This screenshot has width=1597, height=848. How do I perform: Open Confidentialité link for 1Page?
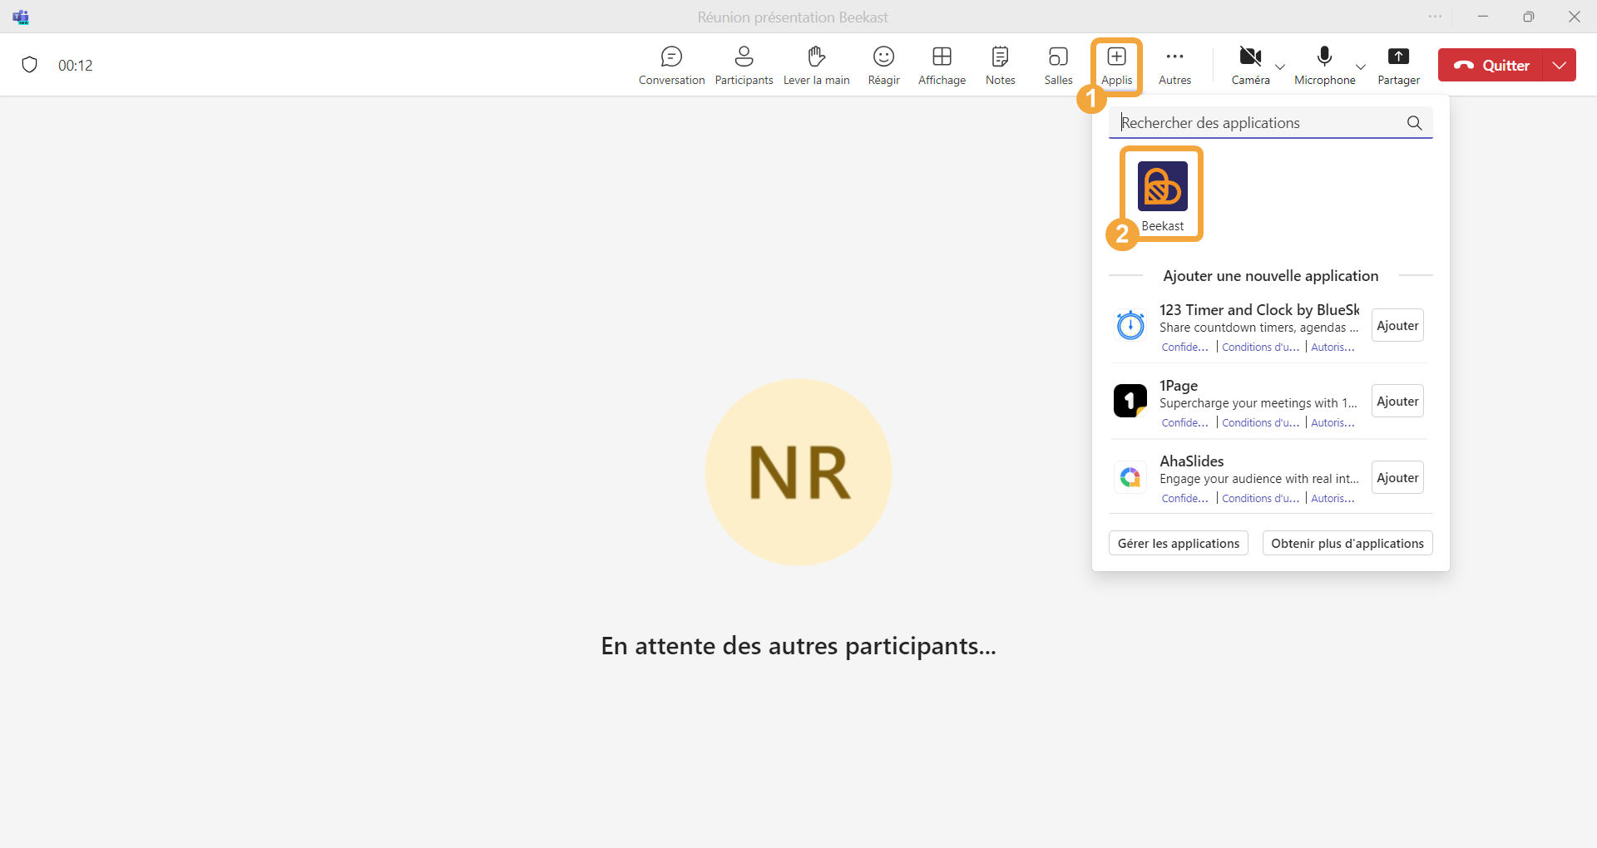1184,423
